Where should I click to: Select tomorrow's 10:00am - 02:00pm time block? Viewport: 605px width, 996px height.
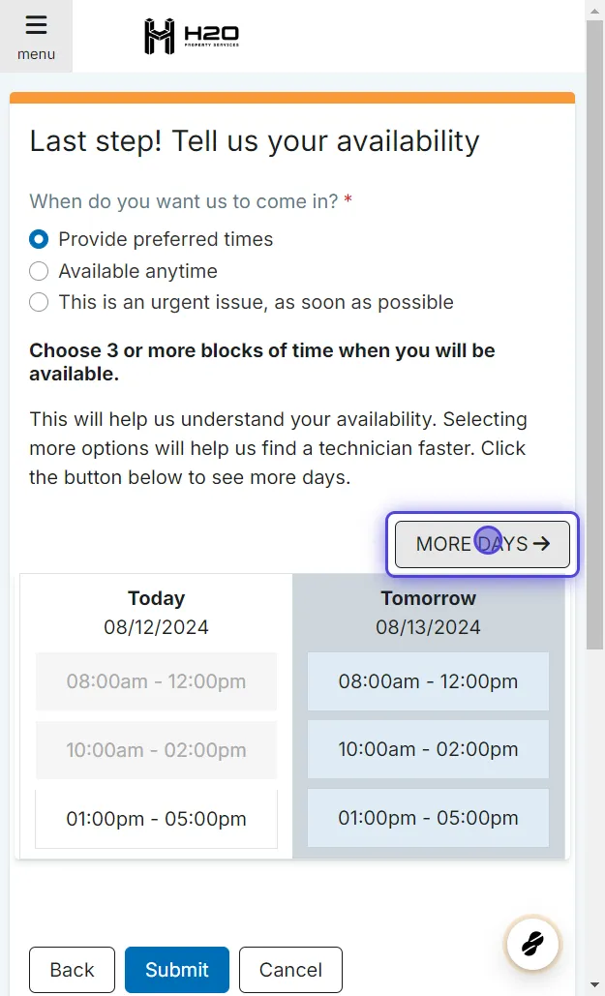428,749
